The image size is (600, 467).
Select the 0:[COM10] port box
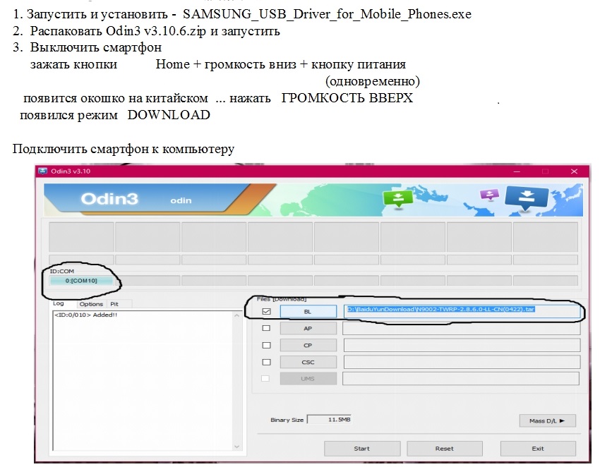pos(81,280)
